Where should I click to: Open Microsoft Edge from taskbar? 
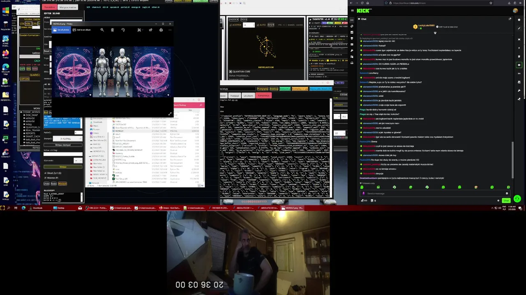23,208
